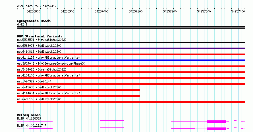Viewport: 253px width, 132px height.
Task: Click ruler position 54257000
Action: (x=102, y=11)
